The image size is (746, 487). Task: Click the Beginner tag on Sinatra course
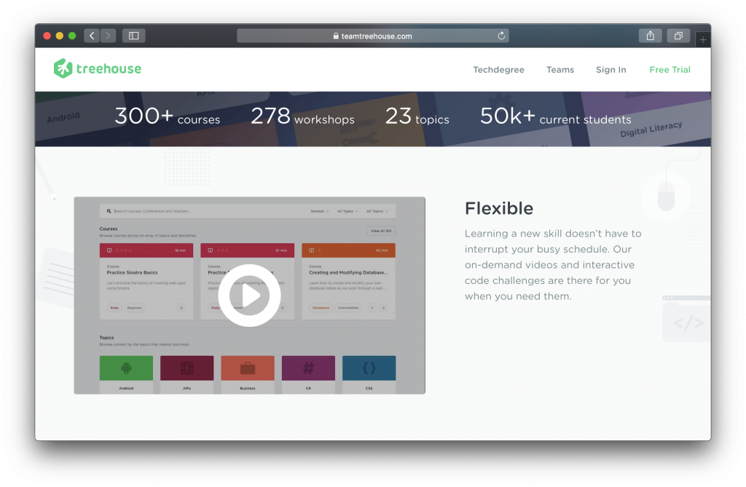(135, 308)
